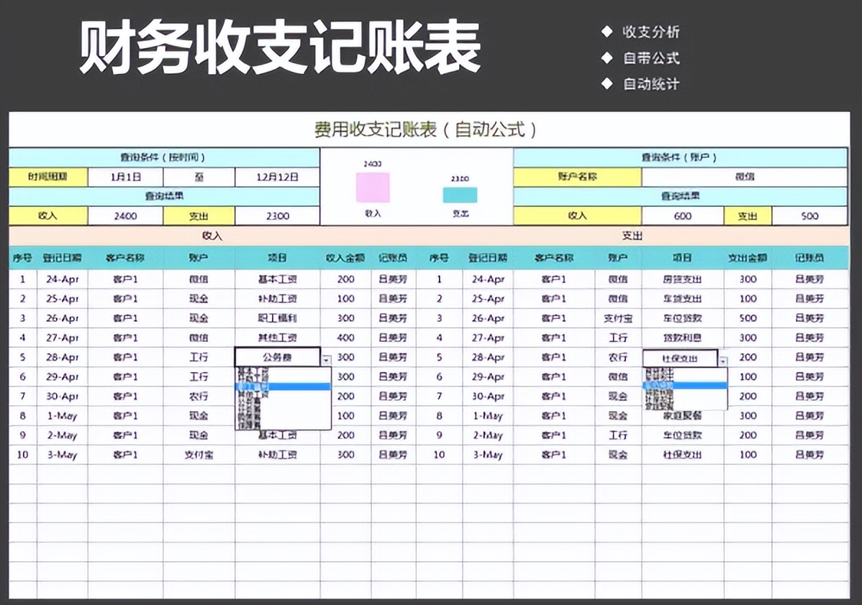Select the highlighted option in the 公务费 dropdown list
The width and height of the screenshot is (862, 605).
point(284,385)
